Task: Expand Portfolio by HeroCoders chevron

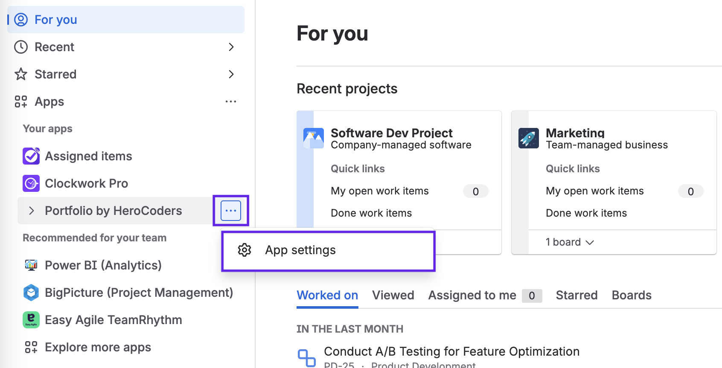Action: pos(31,211)
